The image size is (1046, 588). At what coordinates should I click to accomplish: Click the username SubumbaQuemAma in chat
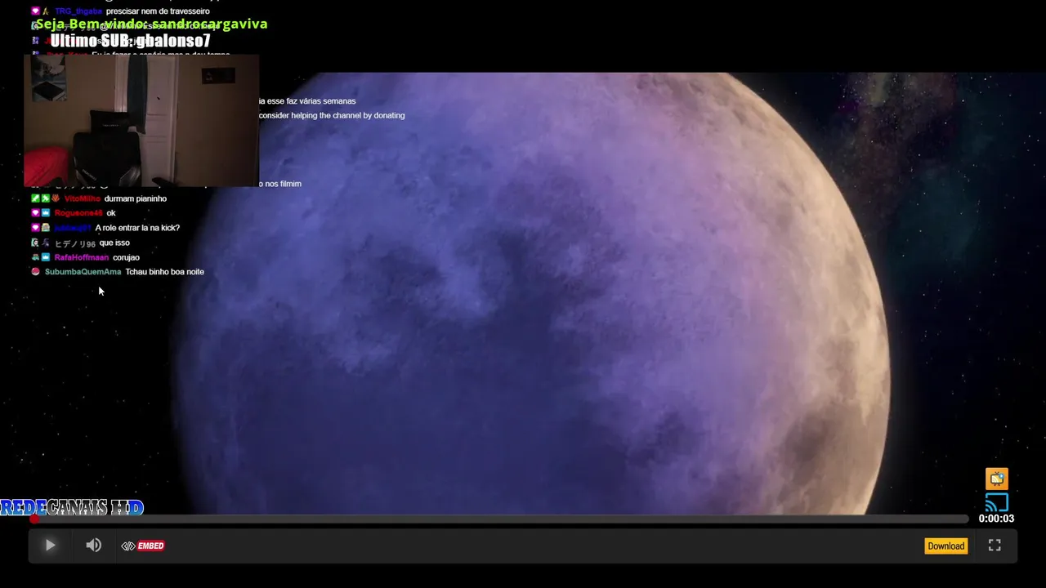(x=83, y=272)
